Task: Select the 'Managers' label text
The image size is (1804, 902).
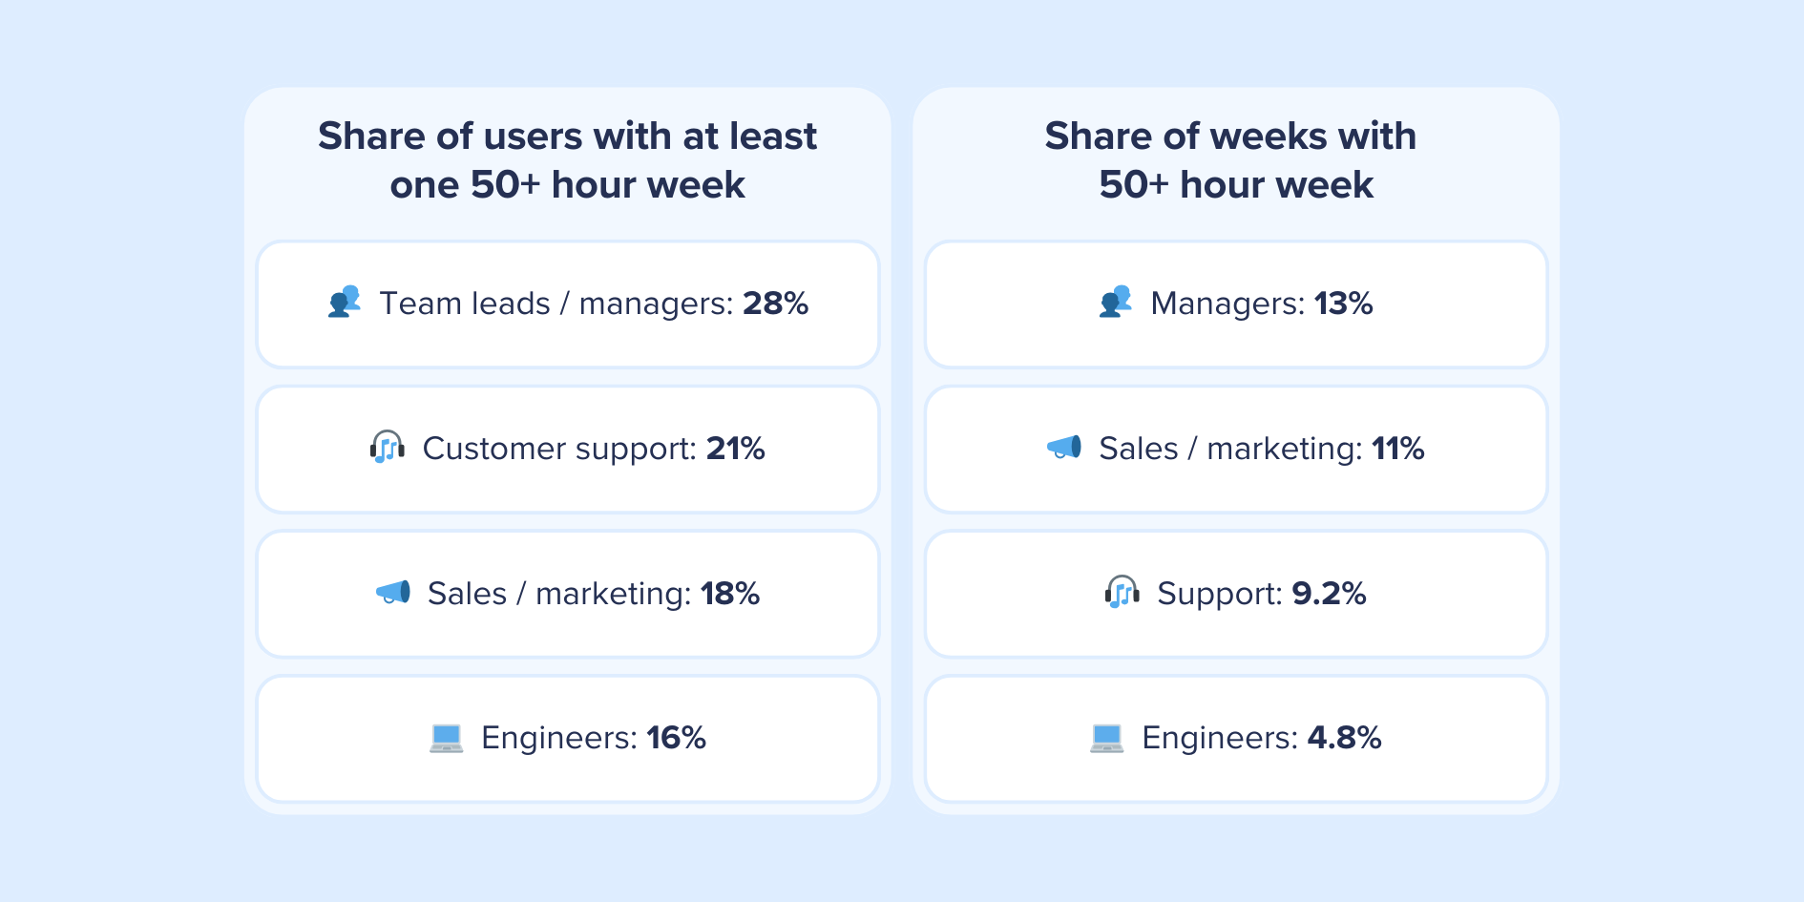Action: point(1227,304)
